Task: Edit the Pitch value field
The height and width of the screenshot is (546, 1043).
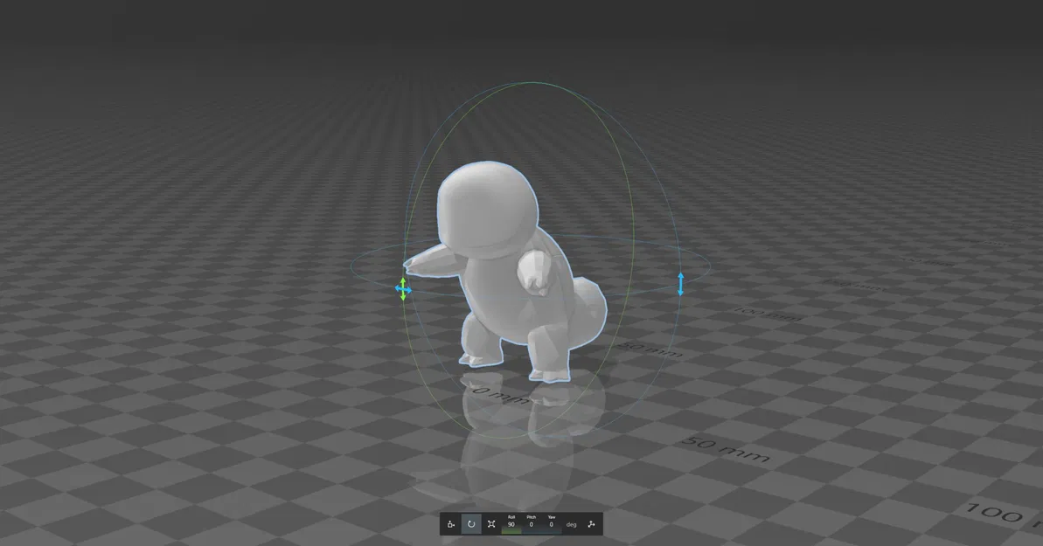Action: pos(531,525)
